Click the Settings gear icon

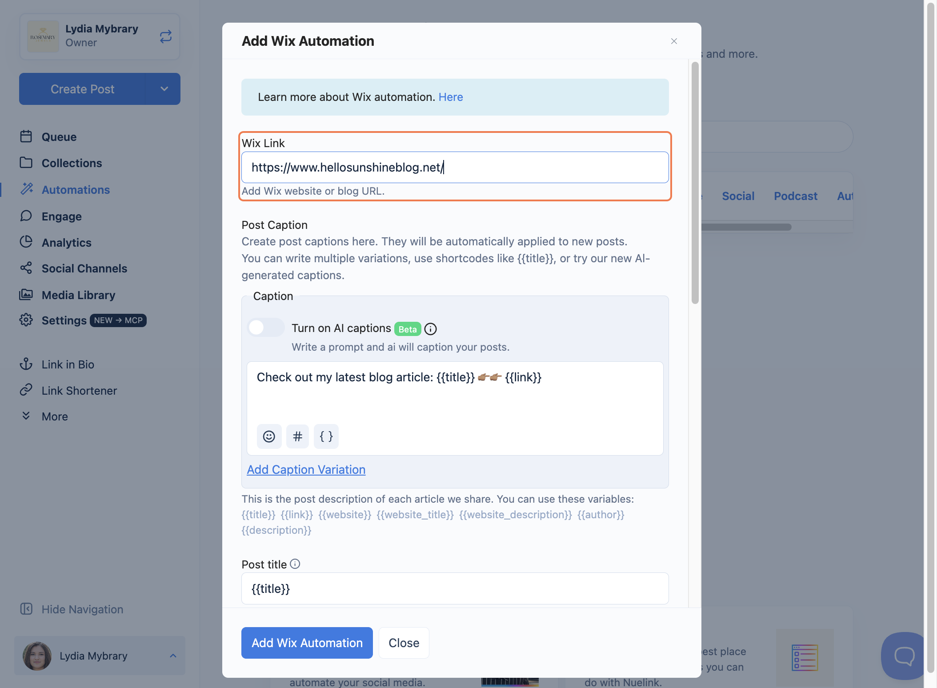26,320
